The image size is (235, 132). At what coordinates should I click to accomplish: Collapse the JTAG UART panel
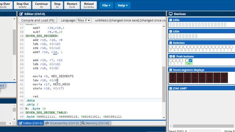click(x=170, y=88)
